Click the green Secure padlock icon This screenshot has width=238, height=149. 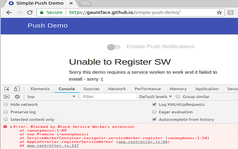[42, 12]
